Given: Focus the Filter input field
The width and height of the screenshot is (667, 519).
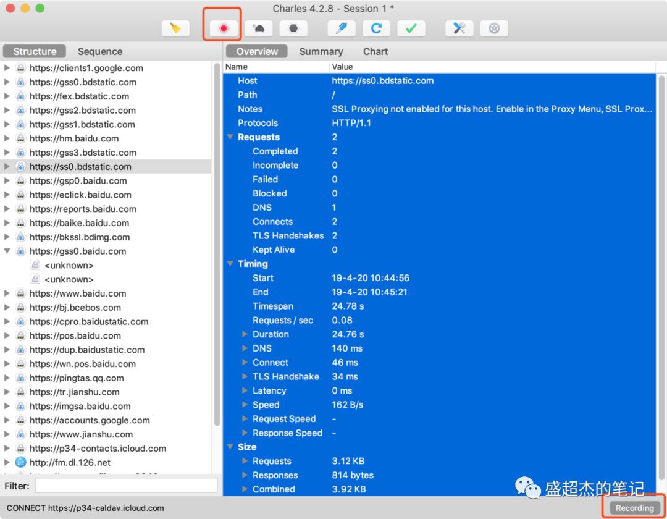Looking at the screenshot, I should pyautogui.click(x=126, y=486).
